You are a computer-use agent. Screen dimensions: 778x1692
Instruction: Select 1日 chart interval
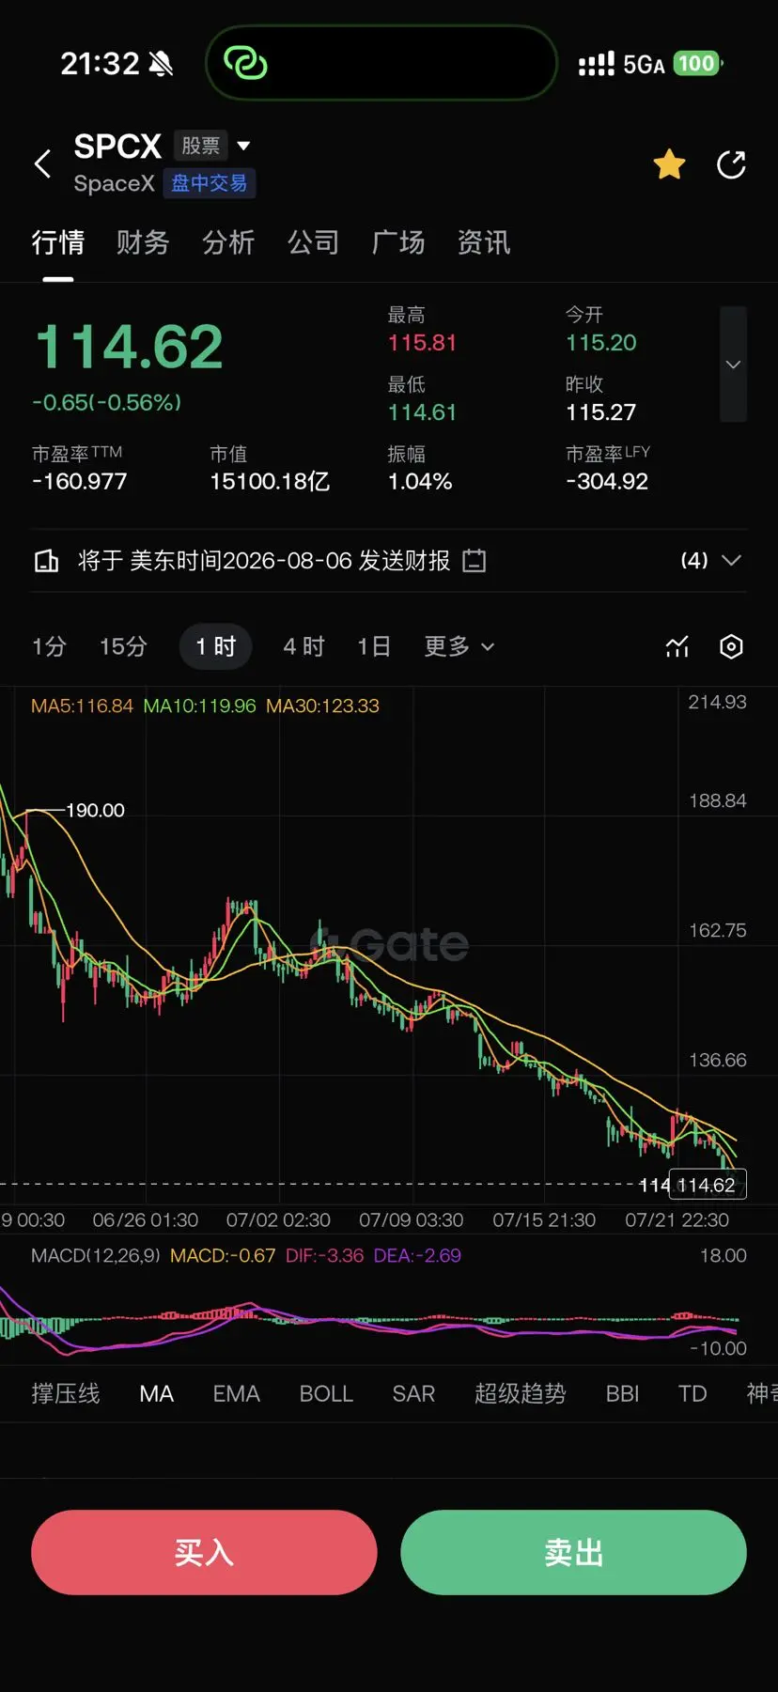(x=373, y=646)
